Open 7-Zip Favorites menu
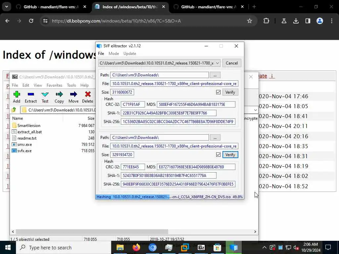 [54, 85]
